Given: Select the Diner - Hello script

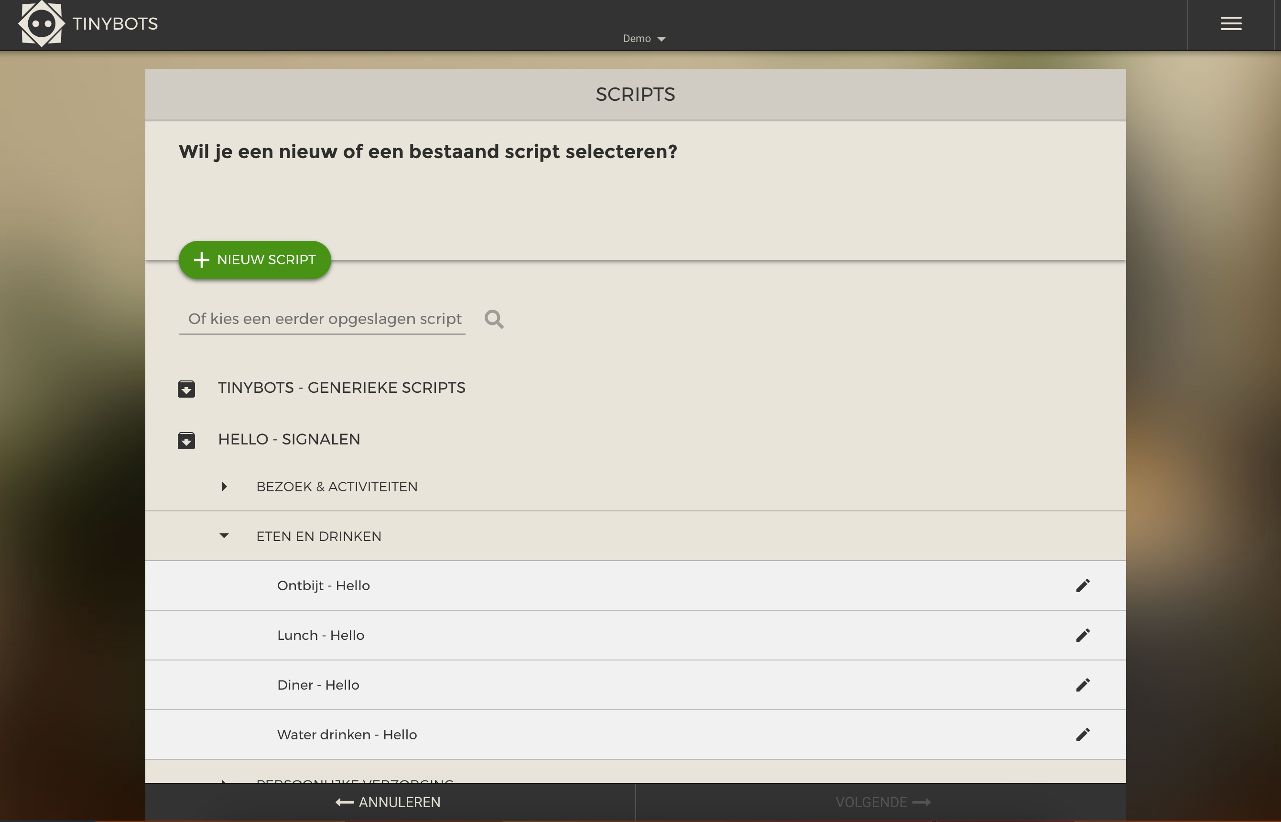Looking at the screenshot, I should tap(635, 685).
